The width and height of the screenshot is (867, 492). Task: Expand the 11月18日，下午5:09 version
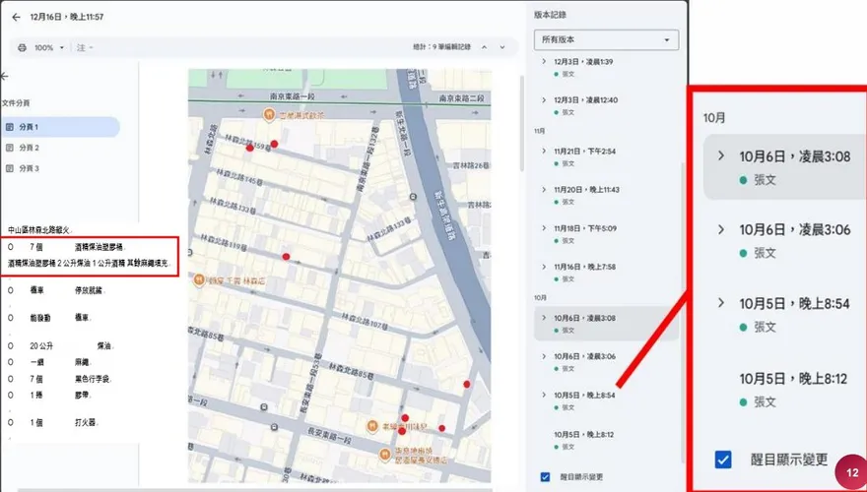pos(544,228)
